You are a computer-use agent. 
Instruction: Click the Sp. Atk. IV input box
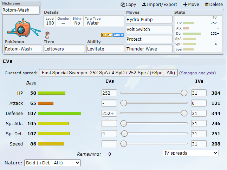tap(199, 123)
